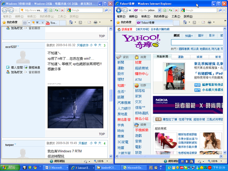228x171 pixels.
Task: Expand the Quick Tabs dropdown arrow in left window
Action: [29, 23]
